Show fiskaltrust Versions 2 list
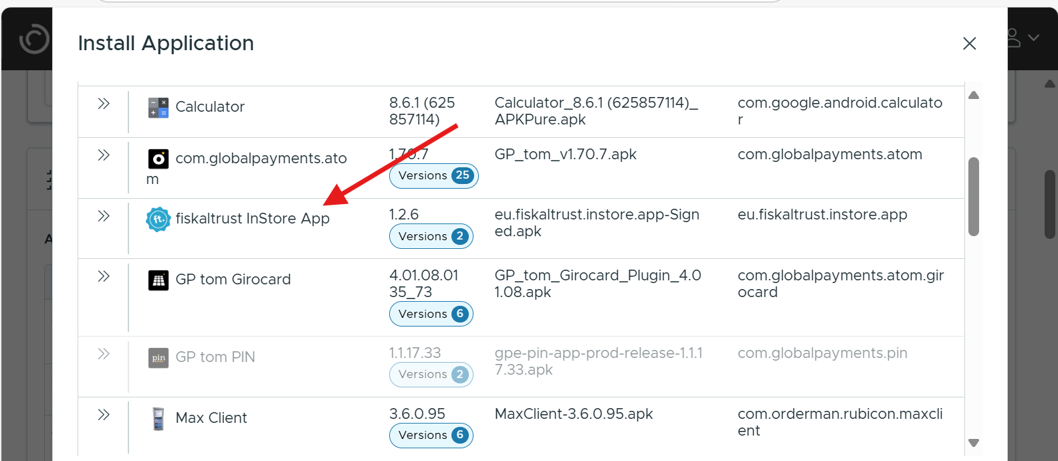Screen dimensions: 1058x461 click(431, 236)
